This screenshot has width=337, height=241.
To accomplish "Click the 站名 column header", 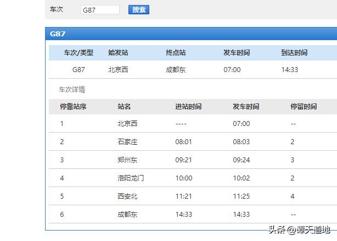I will pyautogui.click(x=124, y=107).
